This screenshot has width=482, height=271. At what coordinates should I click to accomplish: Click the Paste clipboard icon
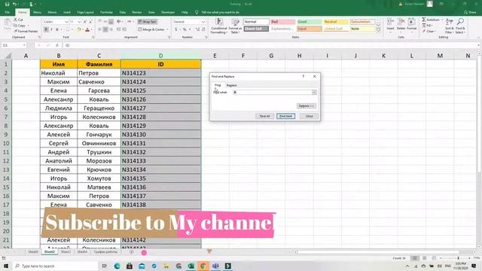pos(7,24)
